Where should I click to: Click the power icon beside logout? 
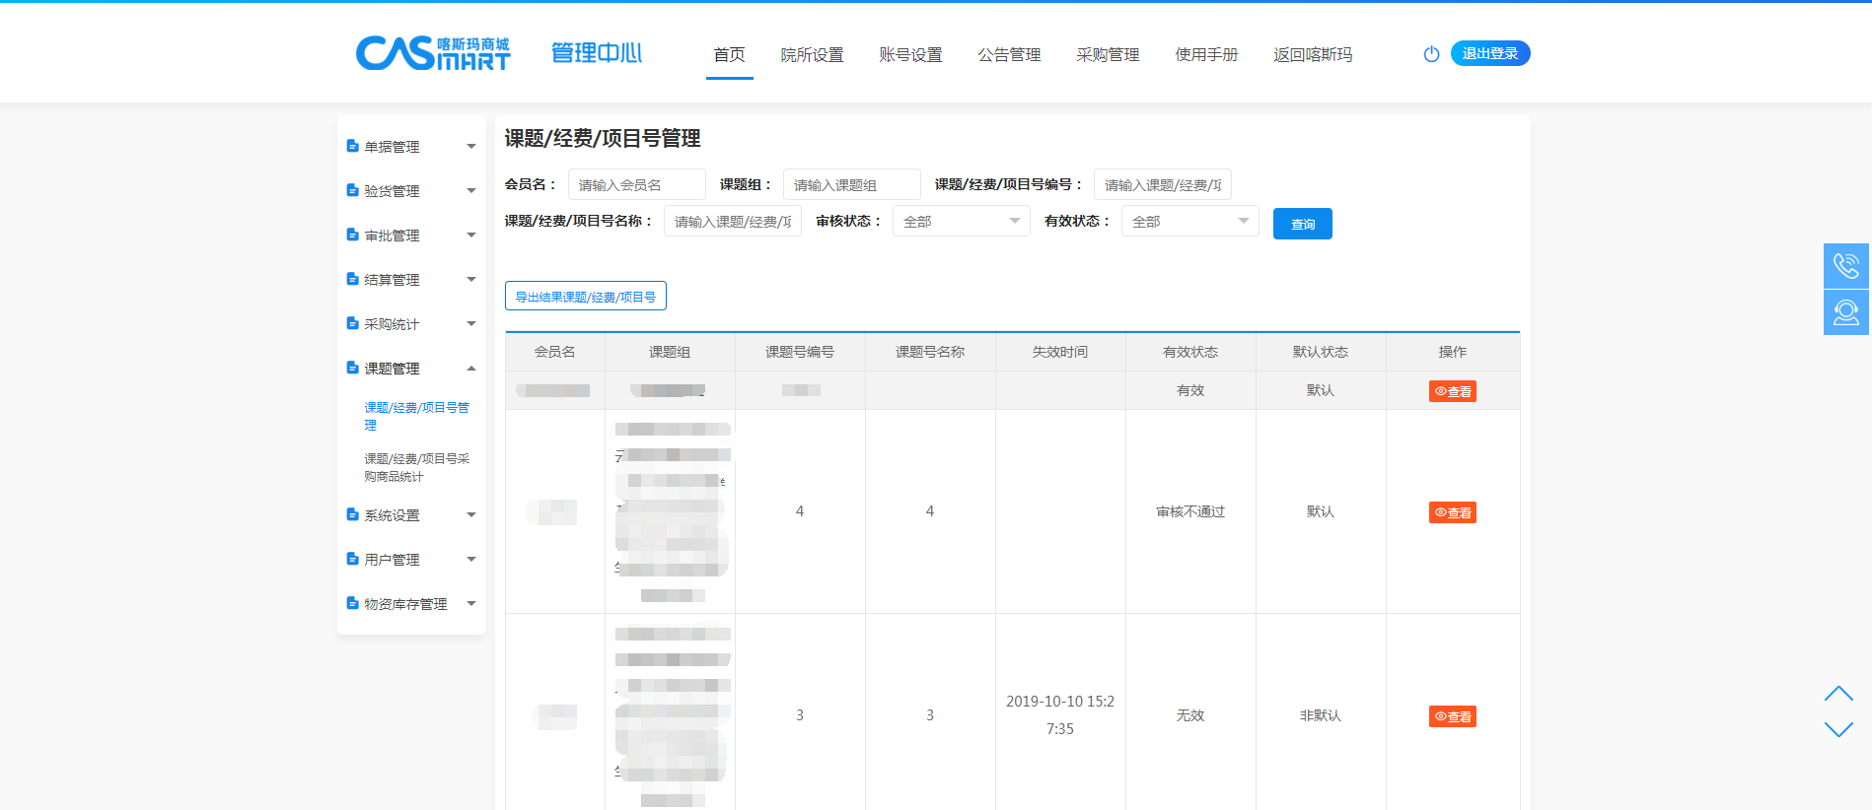(1431, 54)
